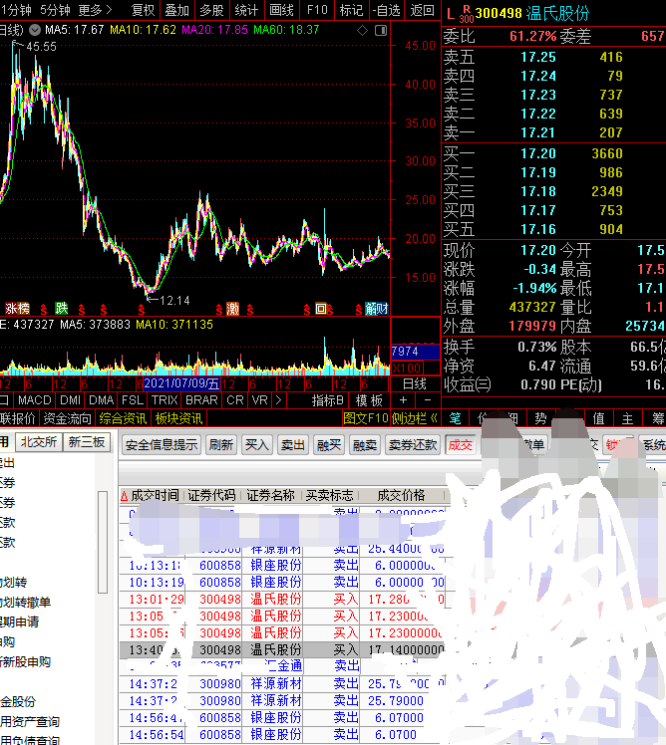
Task: Switch to 1分钟 period
Action: tap(16, 10)
